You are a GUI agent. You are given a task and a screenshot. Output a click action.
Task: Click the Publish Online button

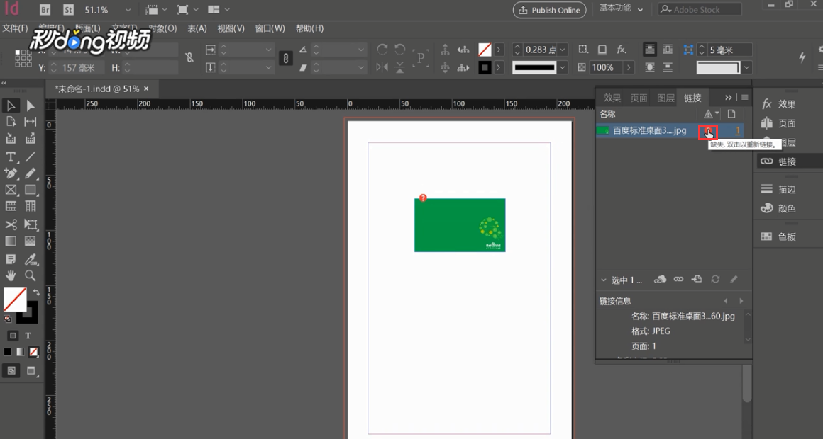point(550,10)
